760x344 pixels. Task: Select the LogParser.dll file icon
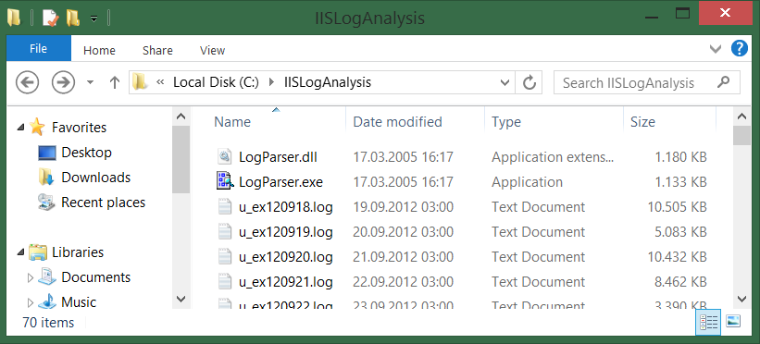225,157
